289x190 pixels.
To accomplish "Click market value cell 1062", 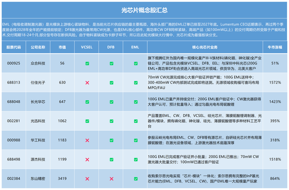I will tap(62, 121).
